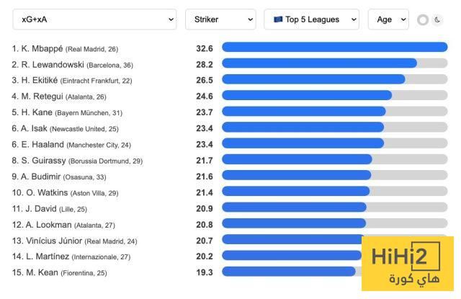
Task: Open the Striker position dropdown
Action: 220,19
